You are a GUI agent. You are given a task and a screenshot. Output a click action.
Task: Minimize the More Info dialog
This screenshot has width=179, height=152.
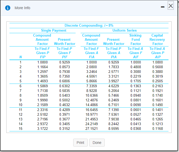pyautogui.click(x=162, y=7)
